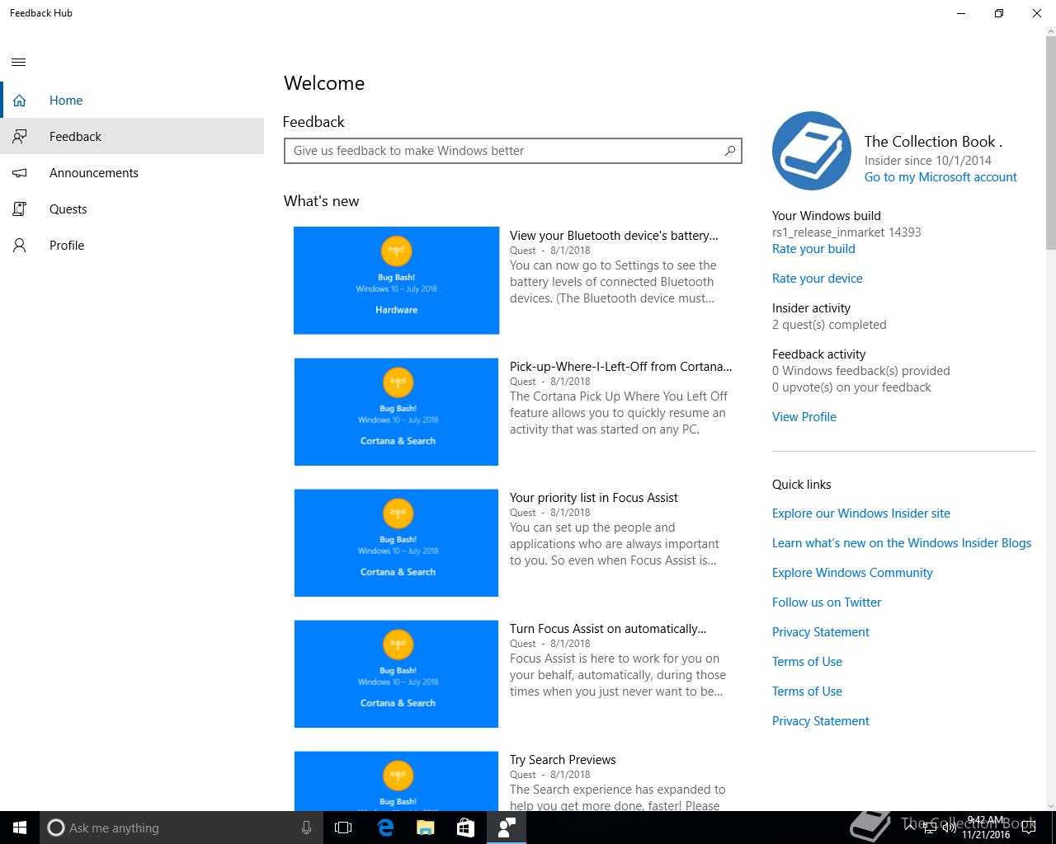Select the Home navigation item

point(132,101)
